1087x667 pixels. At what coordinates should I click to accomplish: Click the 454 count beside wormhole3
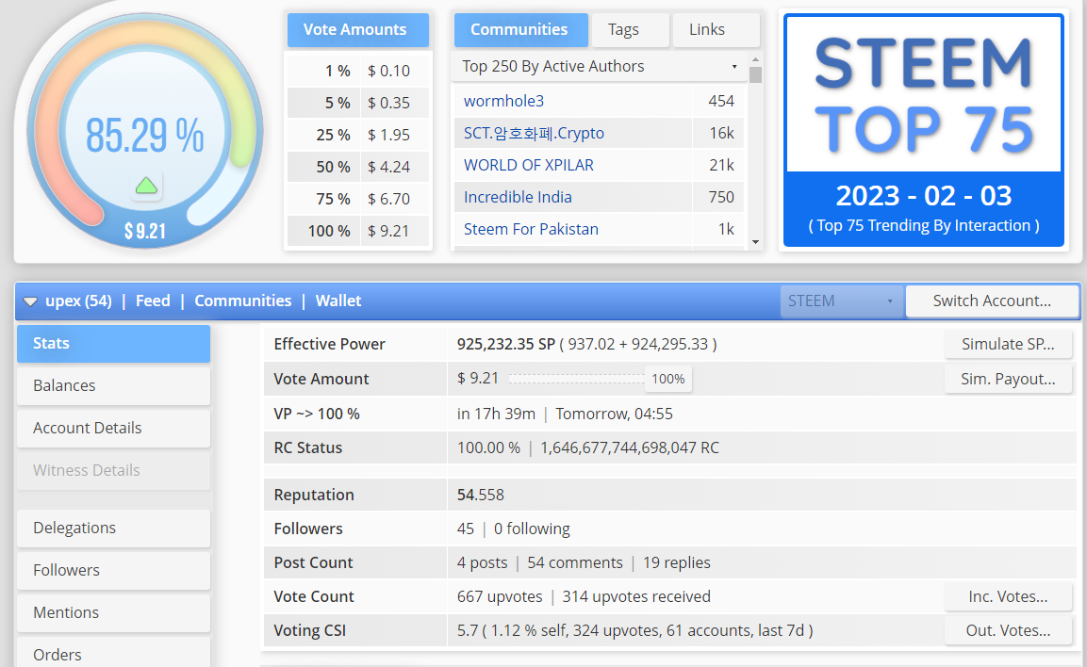tap(721, 101)
